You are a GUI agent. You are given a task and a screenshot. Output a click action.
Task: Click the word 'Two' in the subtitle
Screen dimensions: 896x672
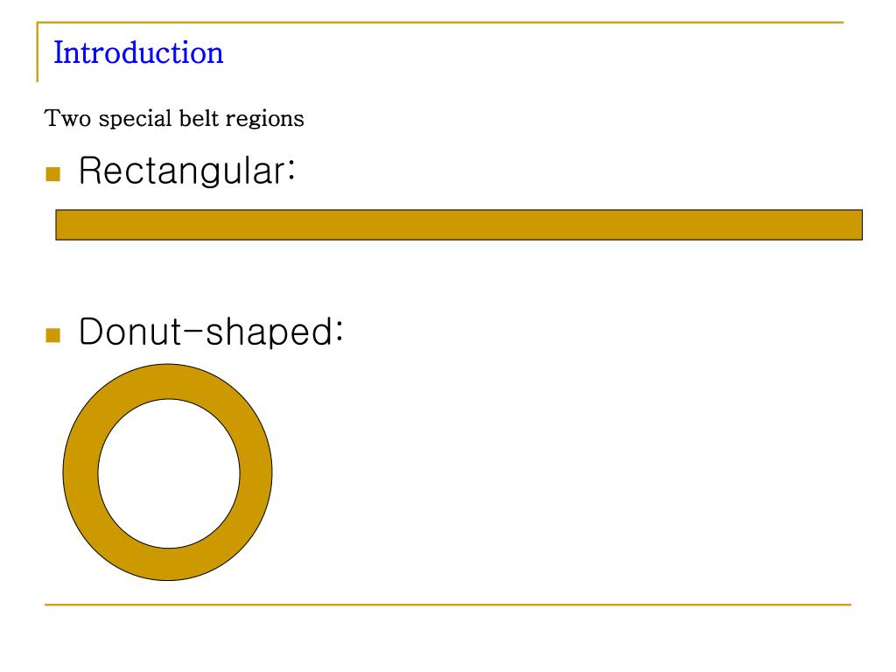tap(67, 118)
